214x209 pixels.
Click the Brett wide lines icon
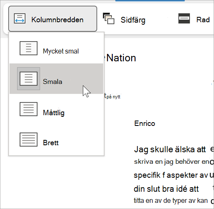(x=28, y=139)
